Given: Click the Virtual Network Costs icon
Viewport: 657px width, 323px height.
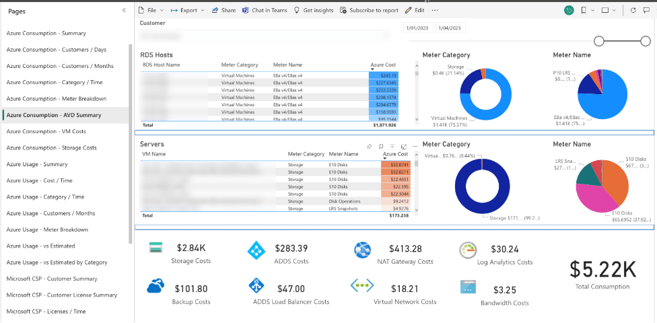Looking at the screenshot, I should [x=361, y=286].
